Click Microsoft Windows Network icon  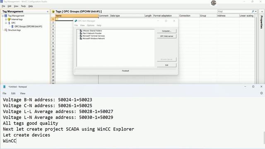[81, 38]
